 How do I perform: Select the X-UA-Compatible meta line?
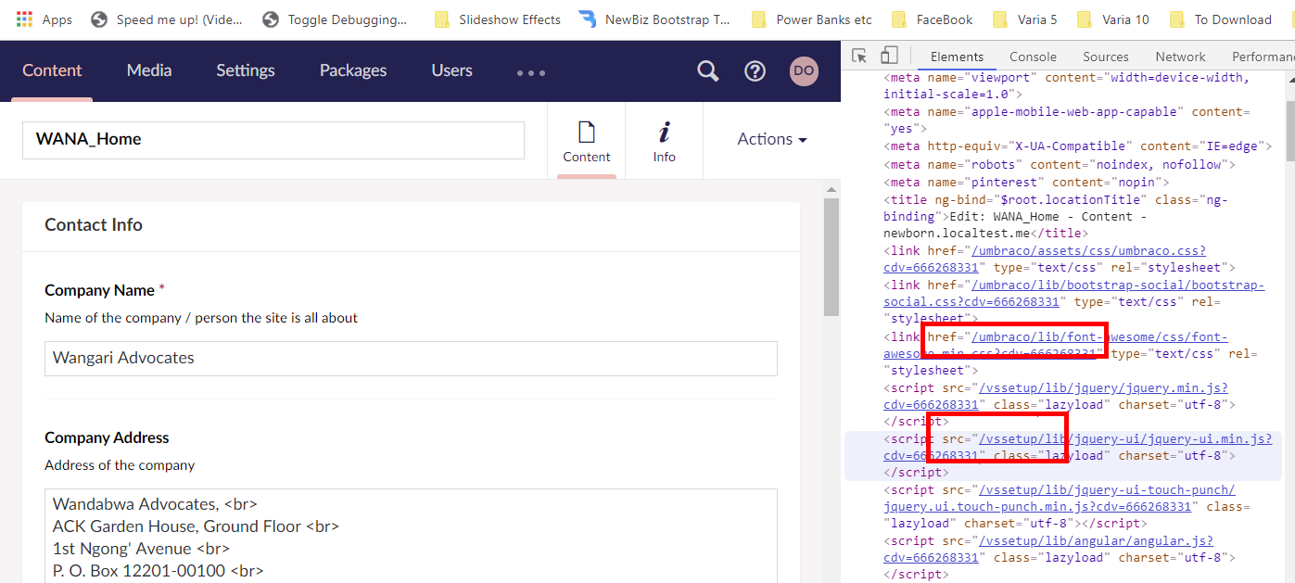(1077, 146)
